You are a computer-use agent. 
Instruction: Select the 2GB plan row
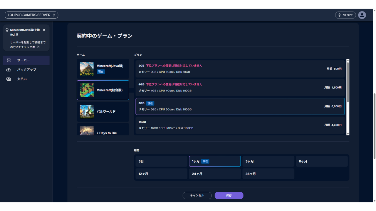click(240, 69)
